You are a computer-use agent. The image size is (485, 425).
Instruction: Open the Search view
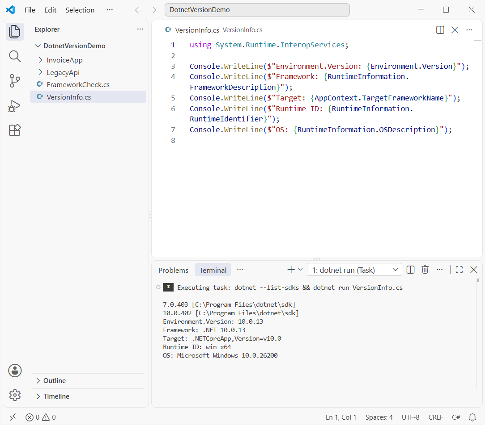pos(14,57)
